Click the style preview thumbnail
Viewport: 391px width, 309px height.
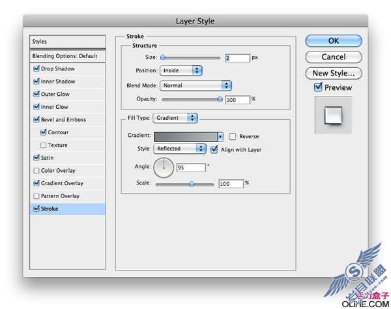(334, 115)
